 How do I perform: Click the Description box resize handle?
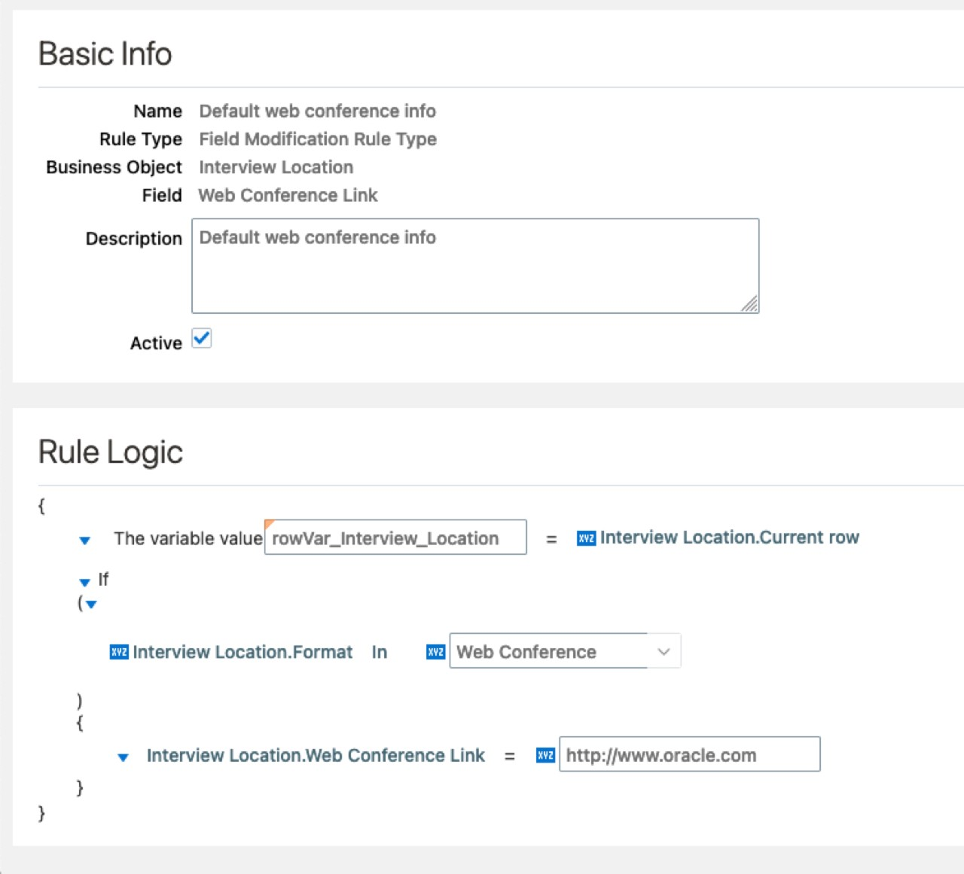pyautogui.click(x=750, y=304)
